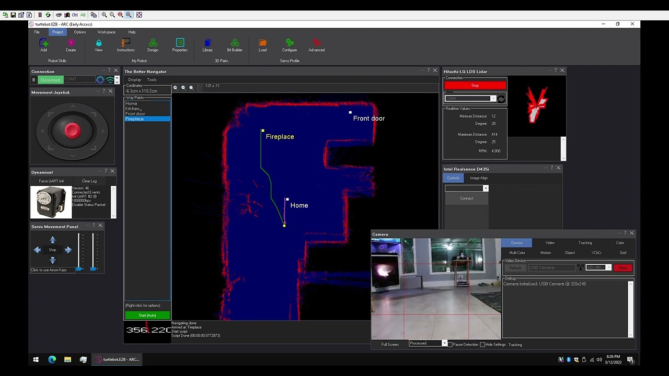Open the camera resolution 320x240 dropdown

pyautogui.click(x=598, y=267)
